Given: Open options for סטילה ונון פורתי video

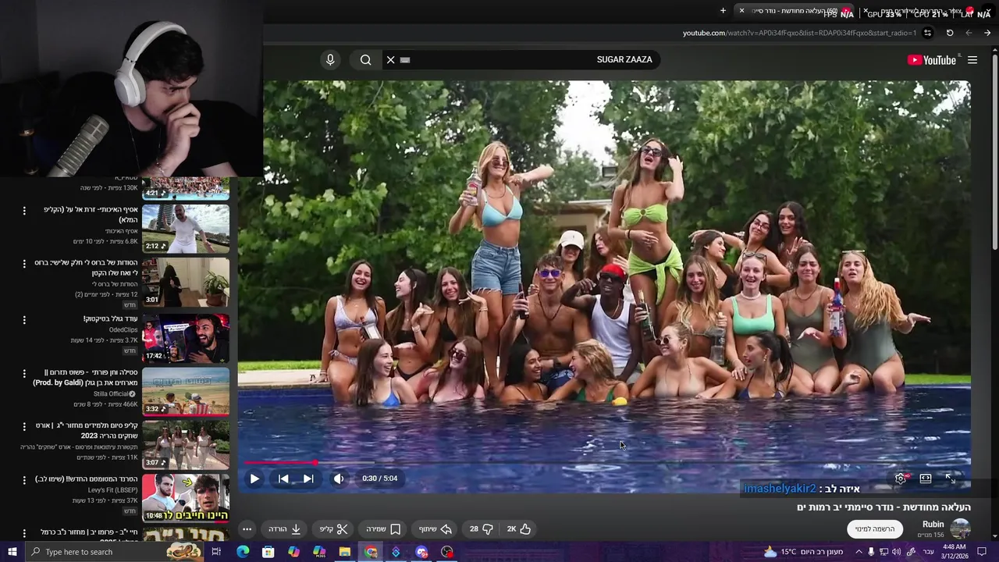Looking at the screenshot, I should click(x=24, y=374).
